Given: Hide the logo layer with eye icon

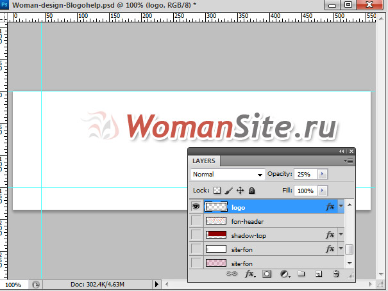Looking at the screenshot, I should point(196,207).
